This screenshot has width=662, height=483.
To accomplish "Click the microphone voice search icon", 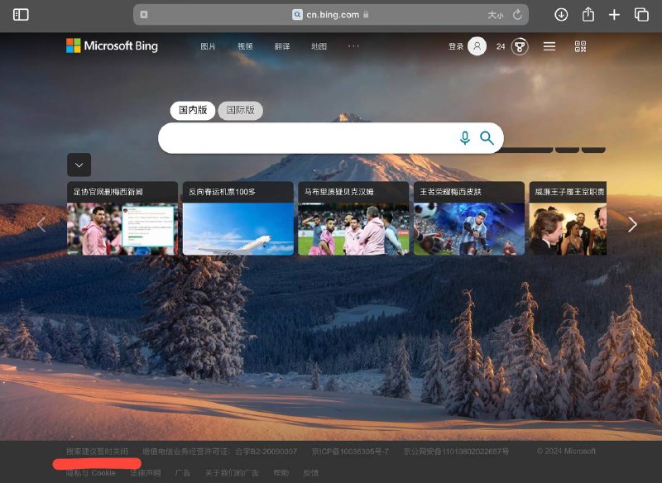I will [465, 138].
